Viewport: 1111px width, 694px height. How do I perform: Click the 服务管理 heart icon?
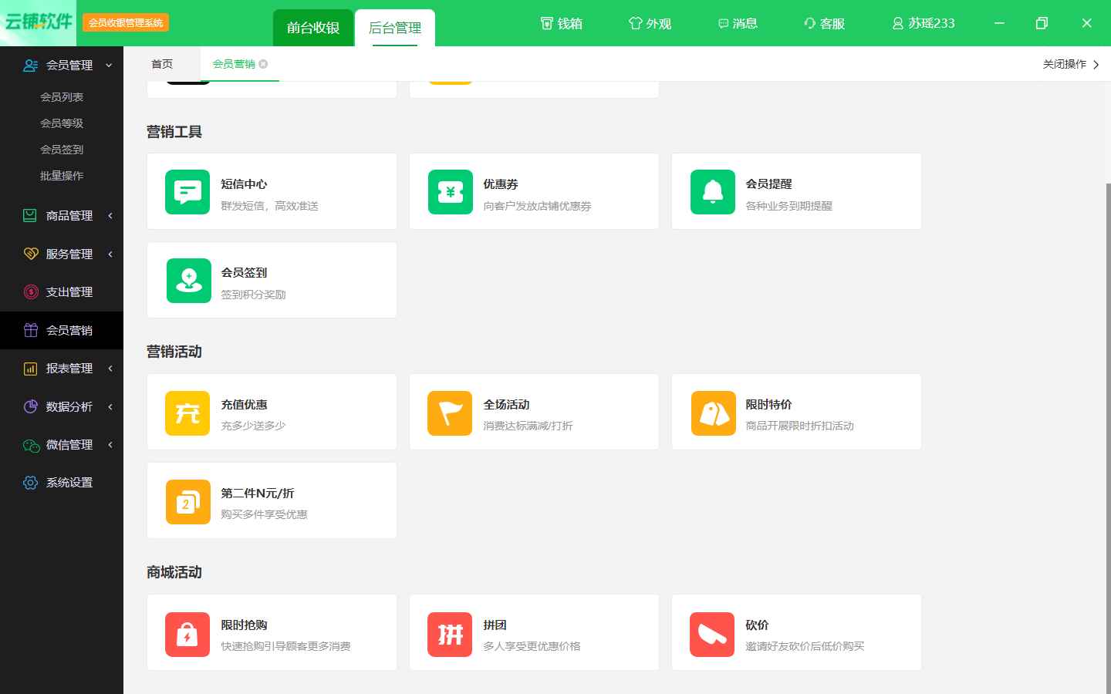point(30,254)
